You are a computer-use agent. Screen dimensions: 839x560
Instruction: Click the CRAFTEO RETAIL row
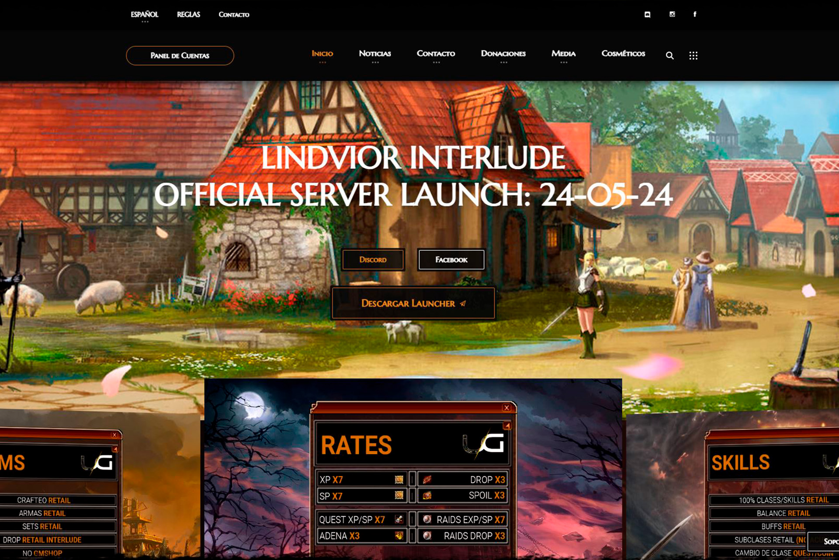click(x=58, y=500)
